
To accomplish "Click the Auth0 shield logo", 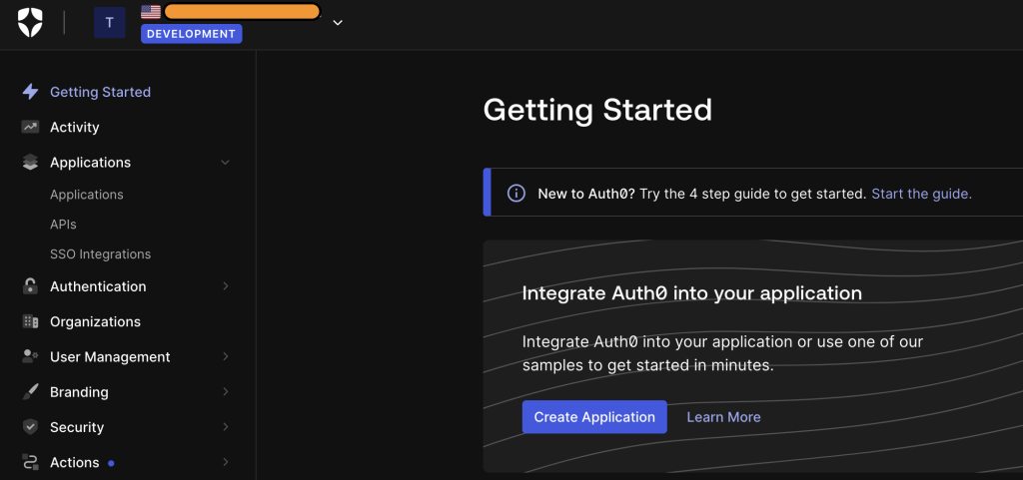I will click(30, 22).
